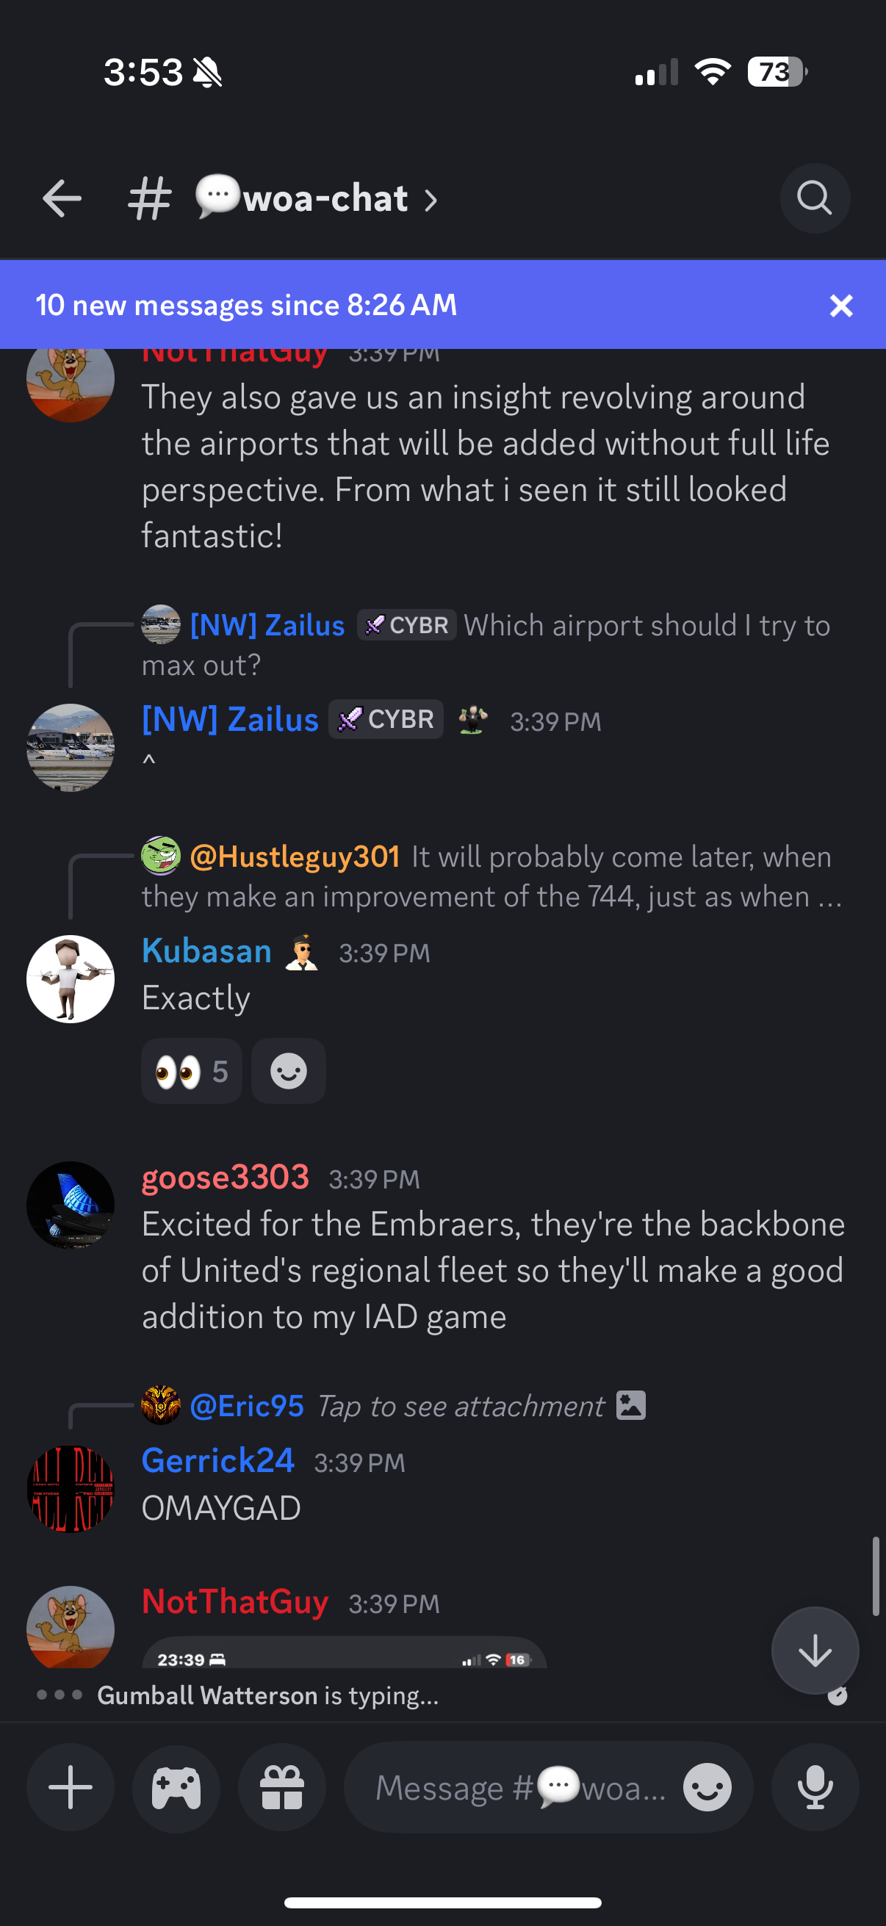Open the Eric95 attachment reply preview
Viewport: 886px width, 1926px height.
[x=394, y=1406]
